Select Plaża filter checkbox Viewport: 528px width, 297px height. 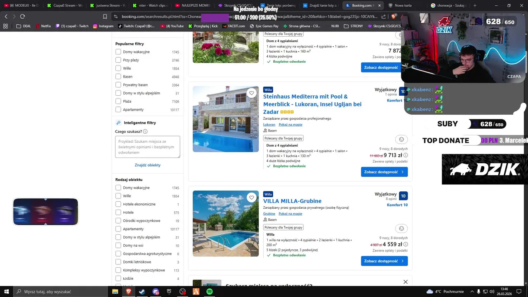click(118, 101)
